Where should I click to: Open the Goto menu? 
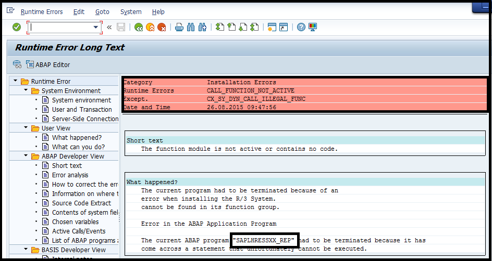[102, 12]
